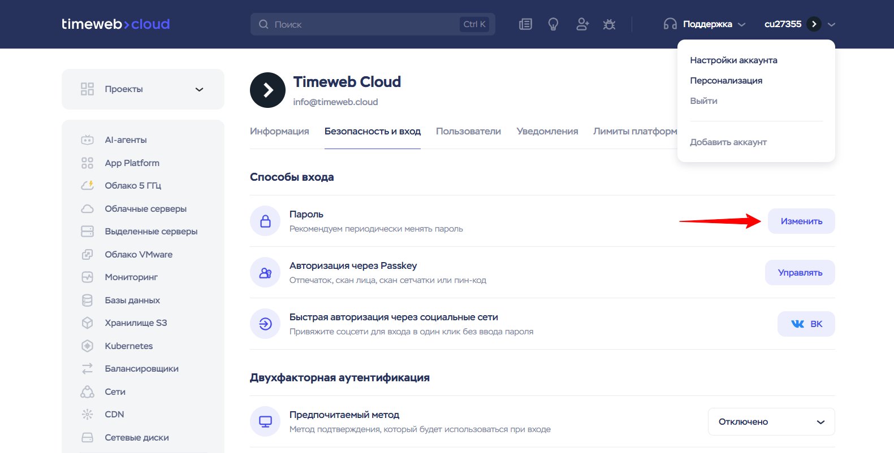Image resolution: width=894 pixels, height=453 pixels.
Task: Click the headphones support icon
Action: click(x=670, y=24)
